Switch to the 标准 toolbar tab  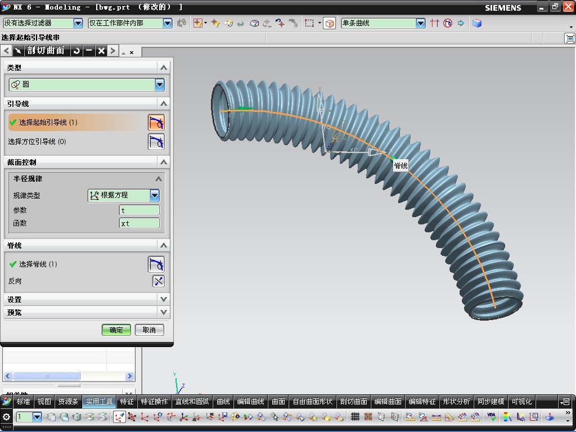click(23, 402)
